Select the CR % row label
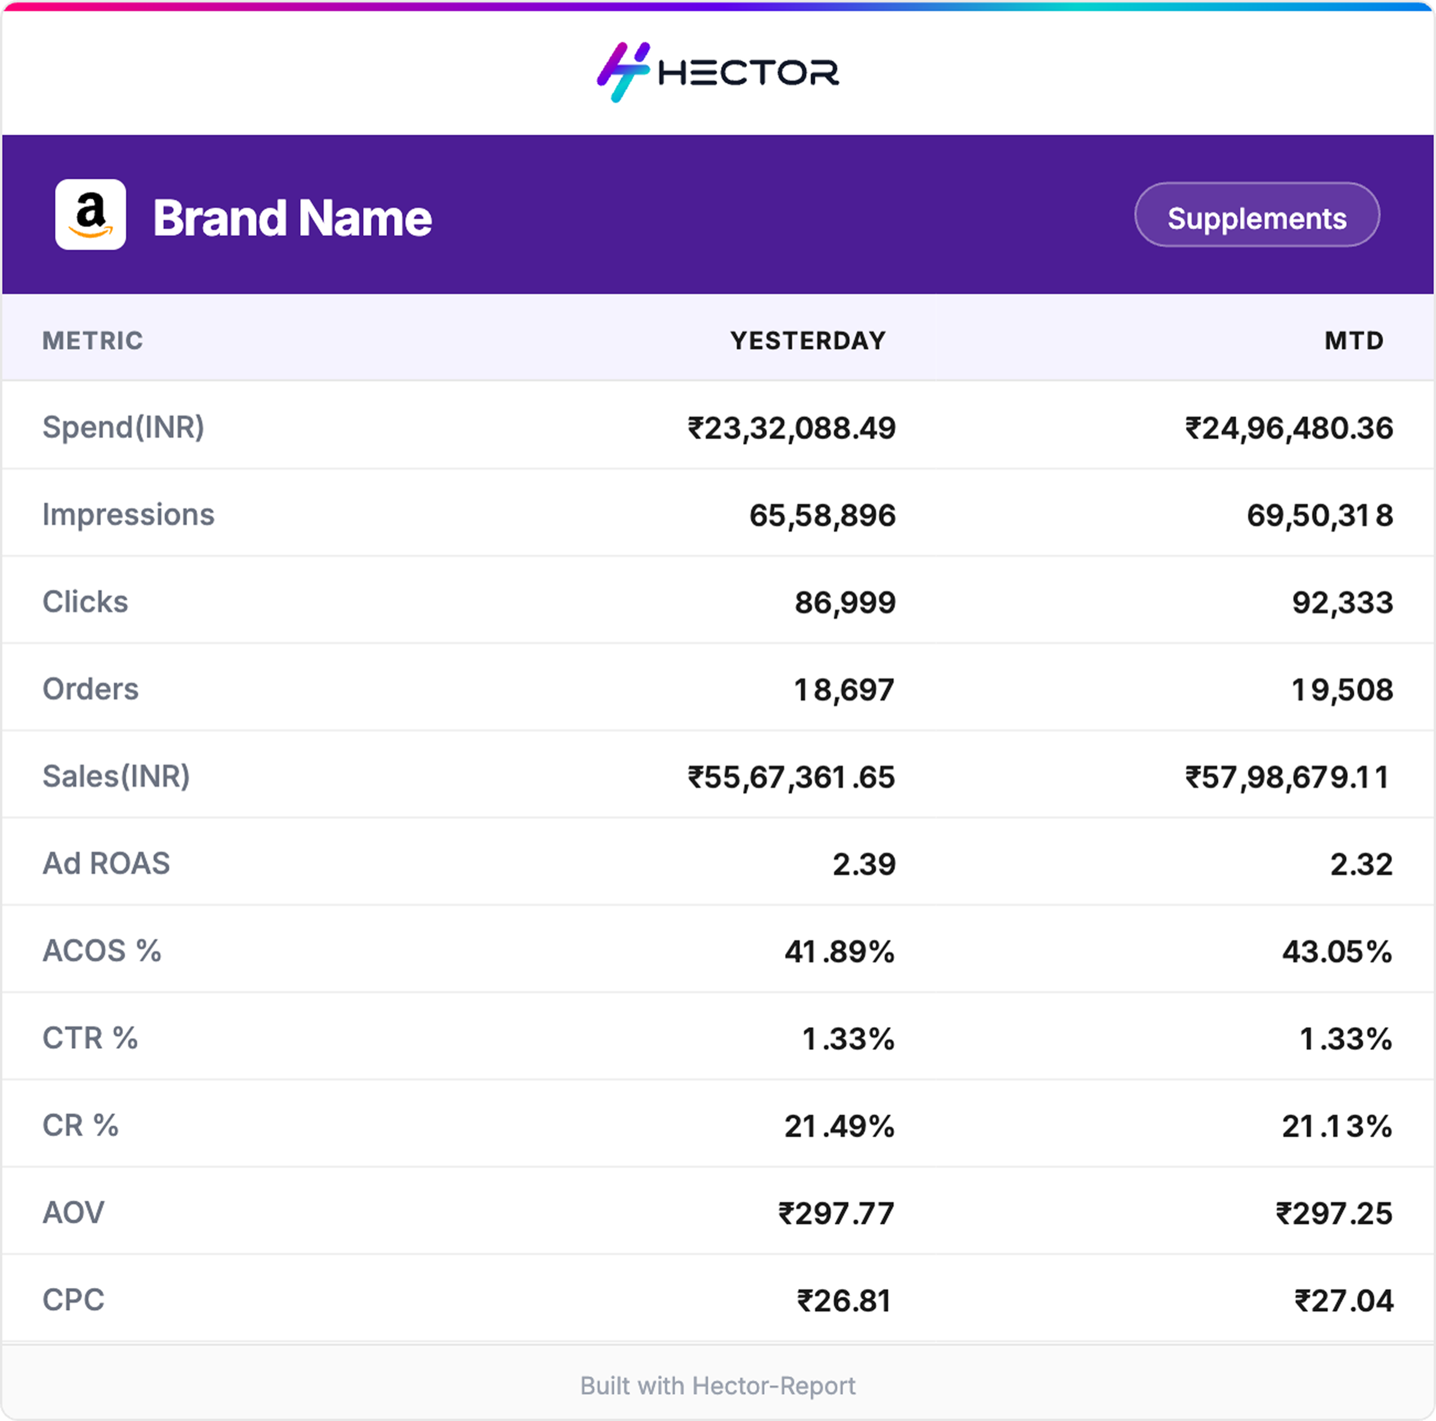 [x=80, y=1125]
